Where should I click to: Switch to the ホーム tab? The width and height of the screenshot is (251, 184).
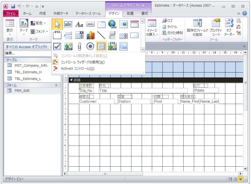click(x=27, y=14)
